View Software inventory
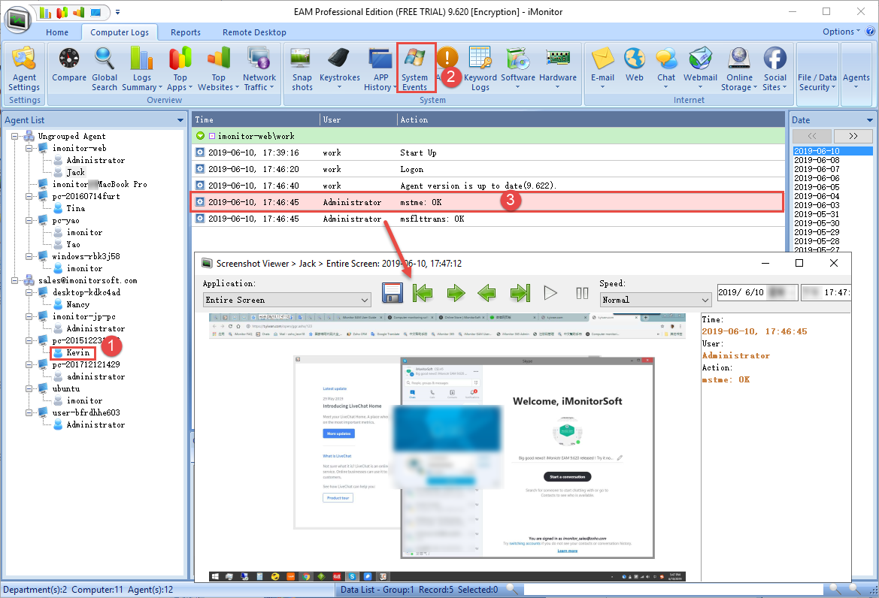This screenshot has width=879, height=598. point(517,68)
